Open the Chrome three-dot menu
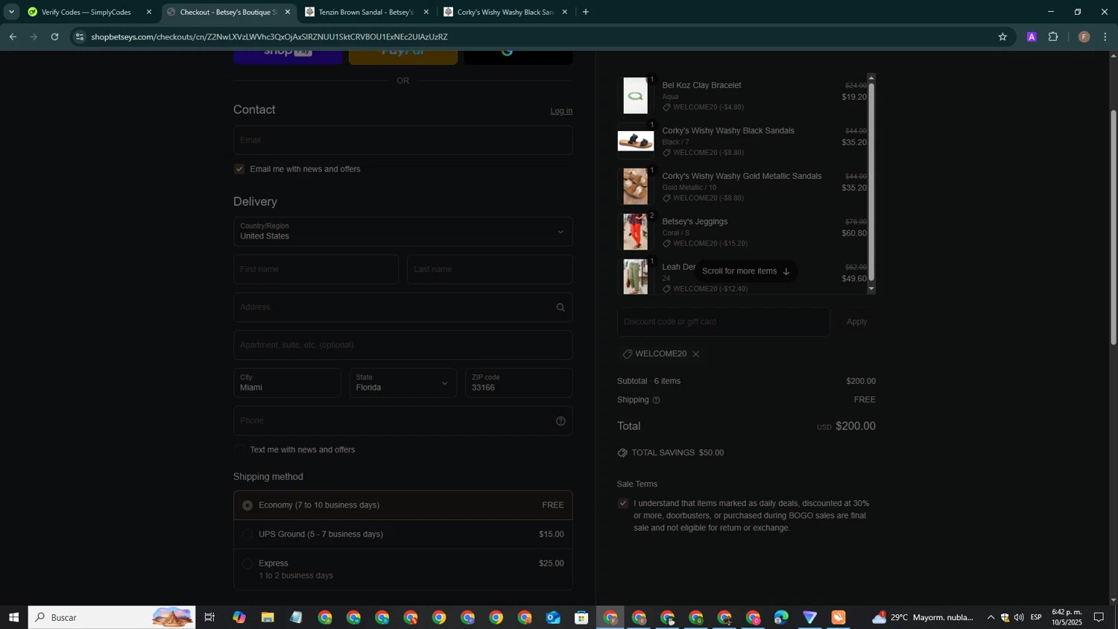This screenshot has width=1118, height=629. pyautogui.click(x=1105, y=37)
